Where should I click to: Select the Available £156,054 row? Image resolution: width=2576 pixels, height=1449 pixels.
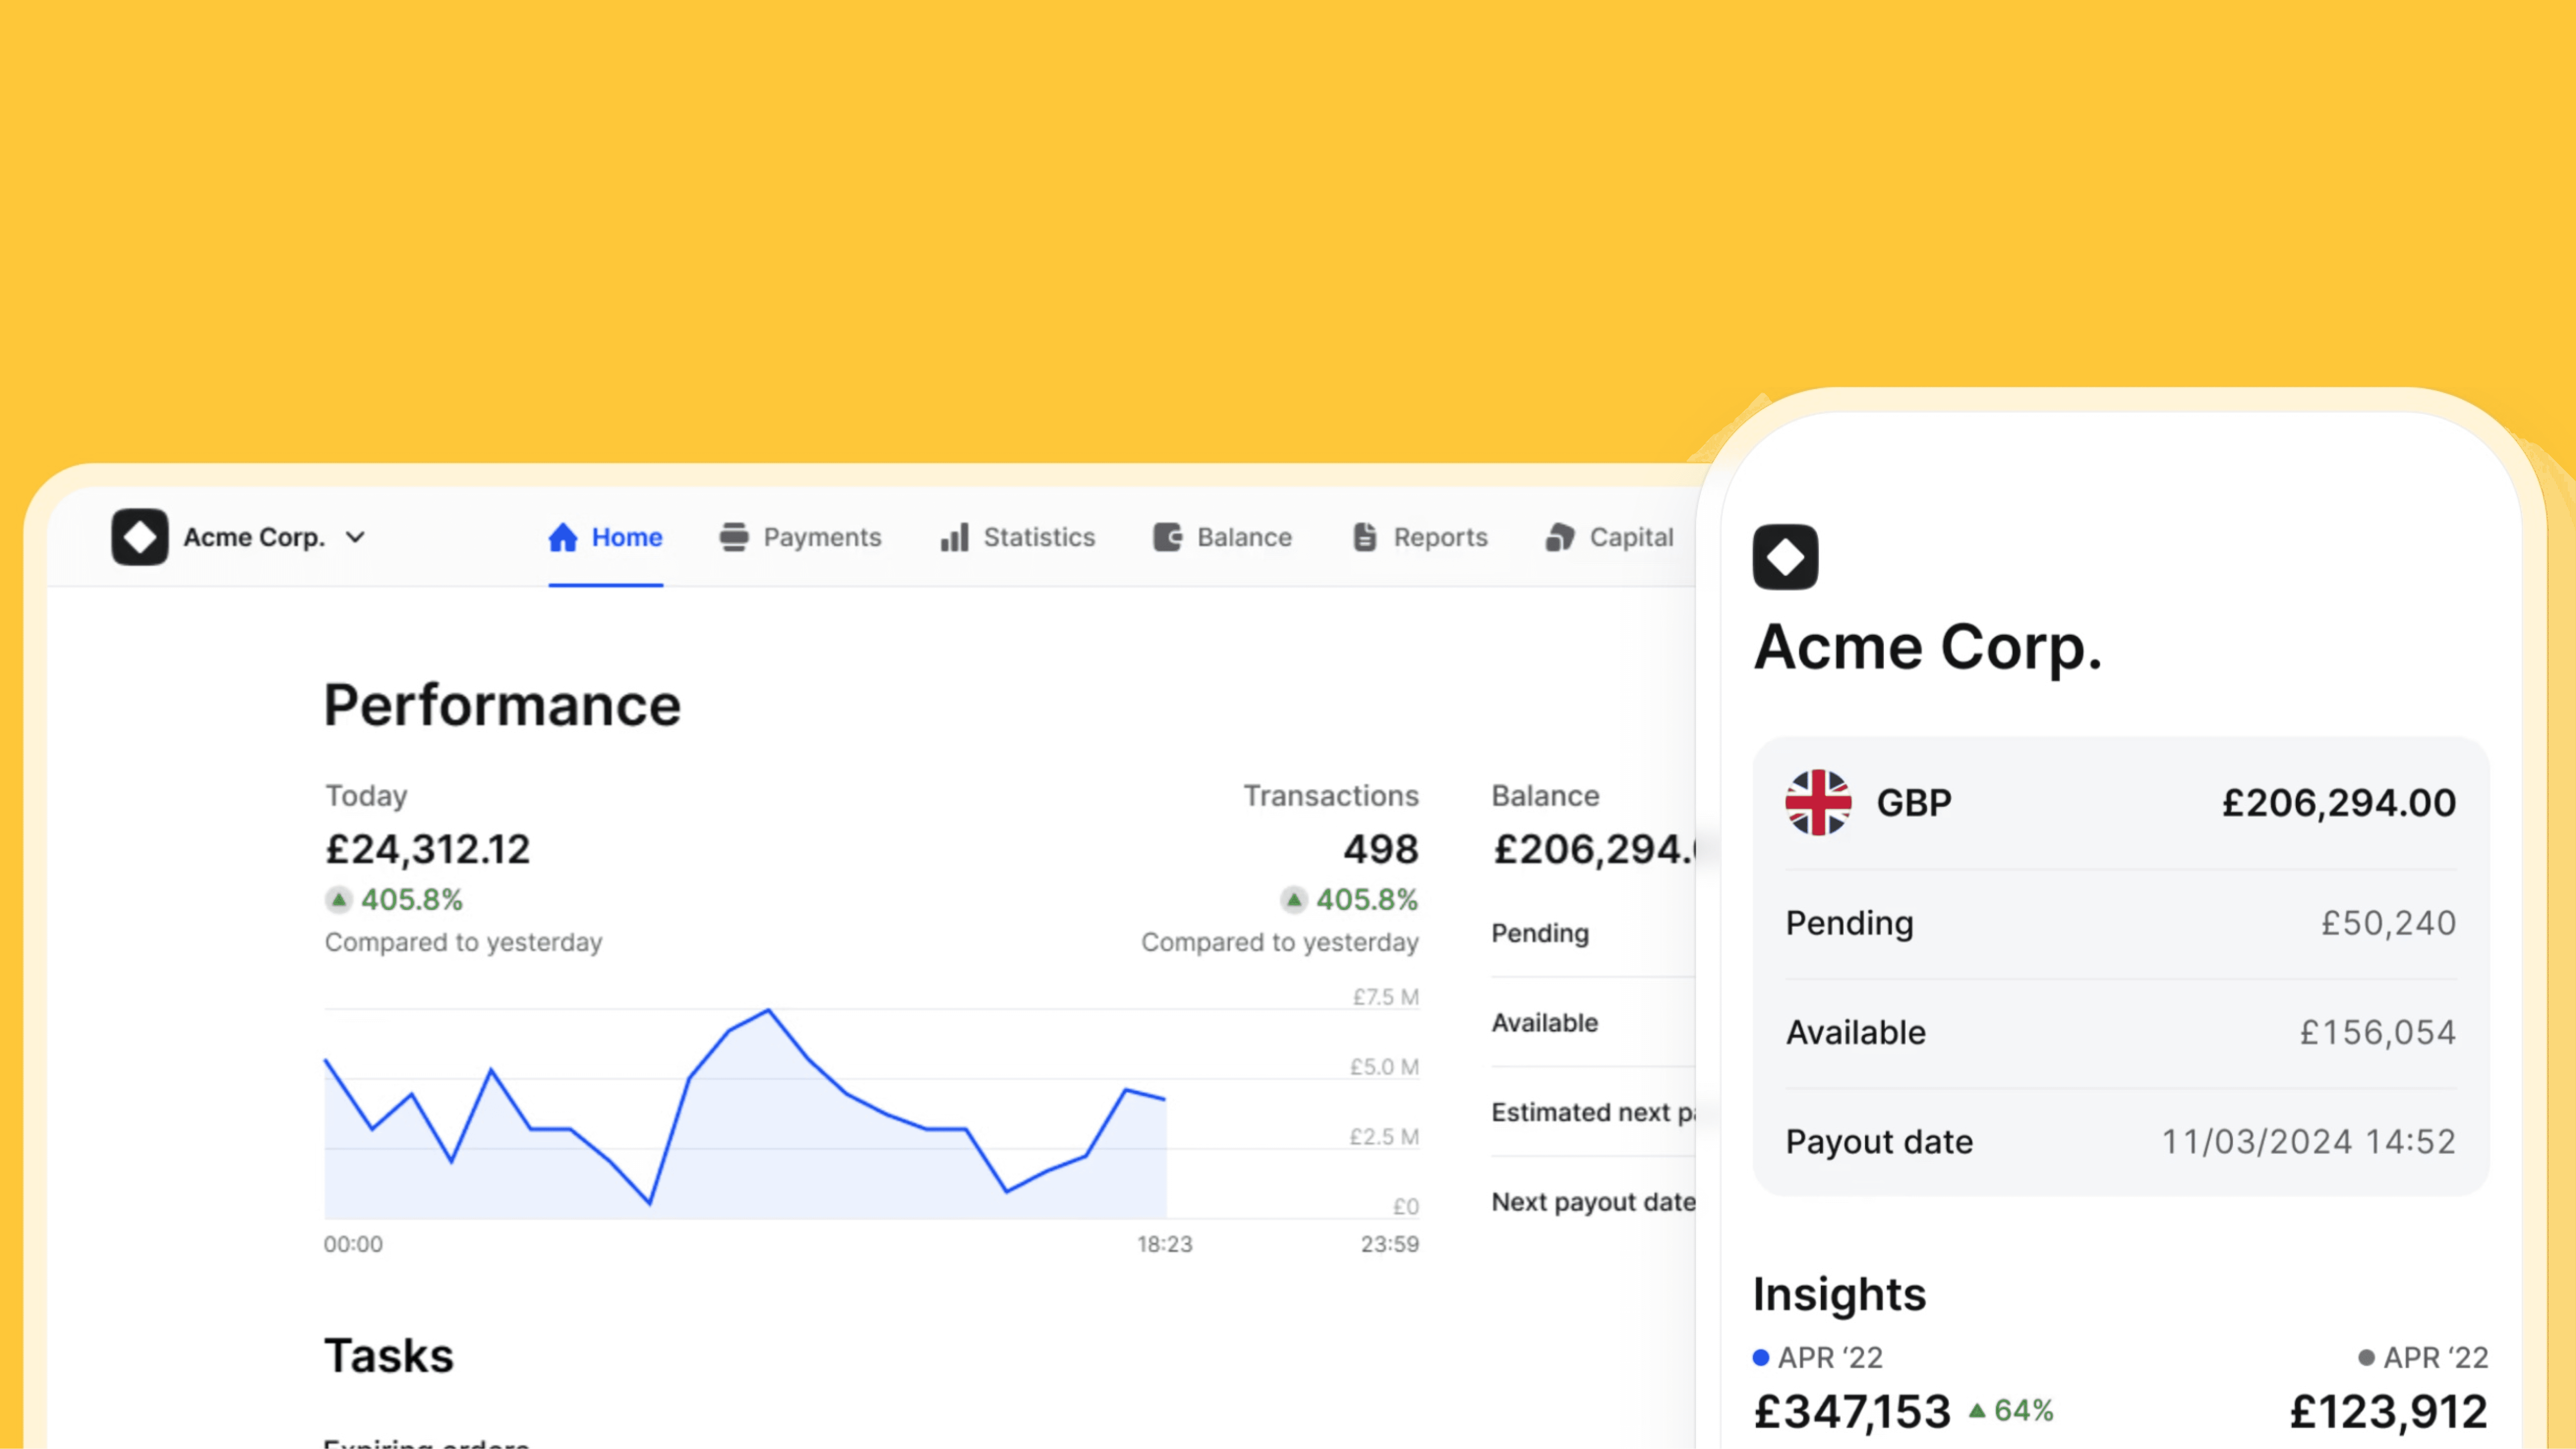point(2120,1032)
